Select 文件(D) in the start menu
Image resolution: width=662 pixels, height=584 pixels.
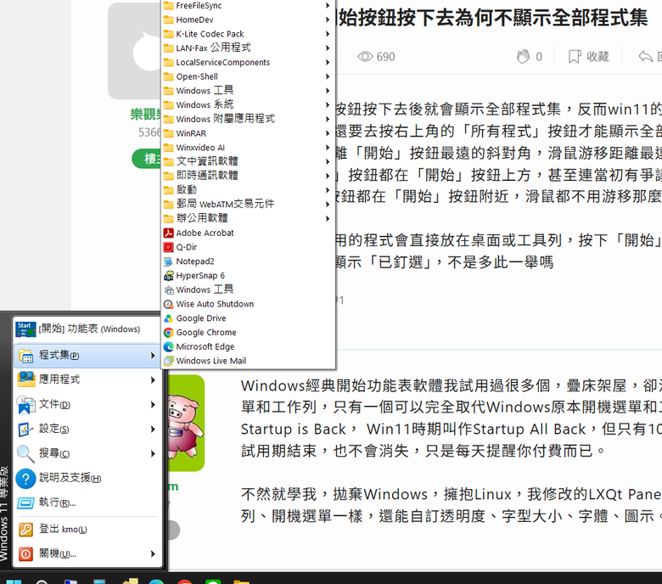pos(87,405)
